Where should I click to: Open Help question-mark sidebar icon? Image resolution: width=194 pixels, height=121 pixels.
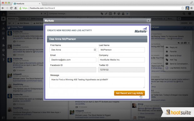click(x=3, y=60)
